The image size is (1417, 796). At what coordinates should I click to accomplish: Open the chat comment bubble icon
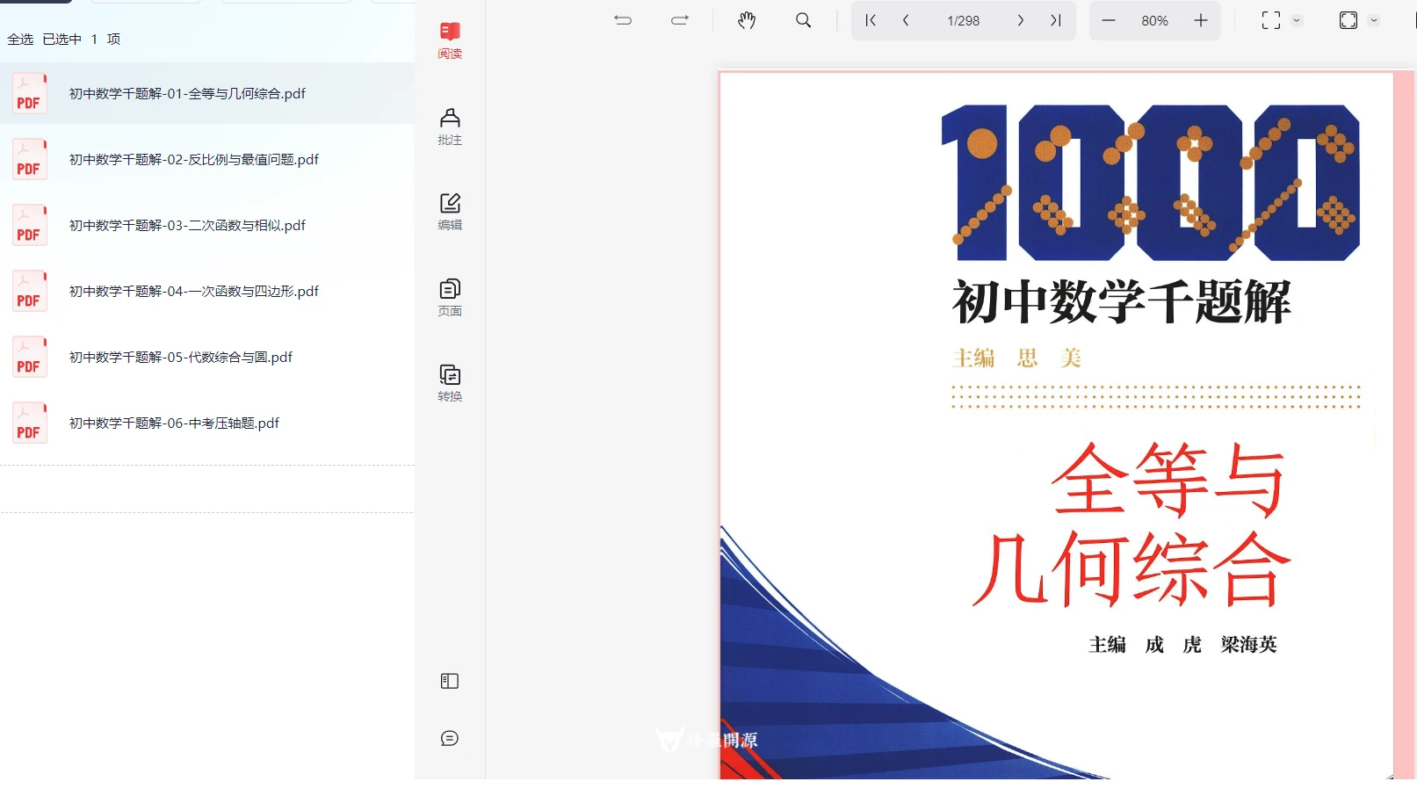[x=450, y=738]
